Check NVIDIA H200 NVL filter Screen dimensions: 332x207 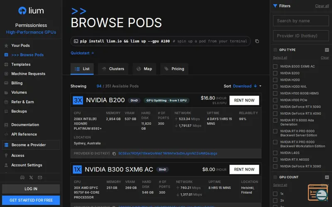click(275, 87)
